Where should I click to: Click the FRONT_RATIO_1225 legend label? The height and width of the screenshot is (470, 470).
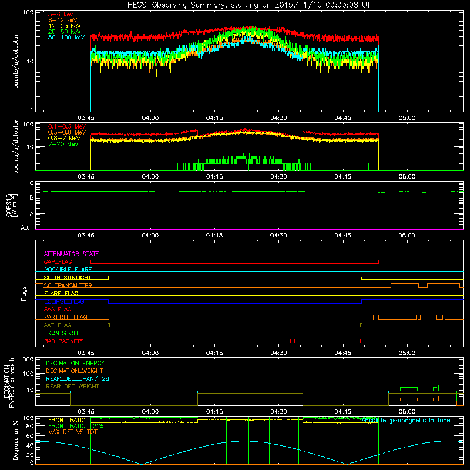click(76, 426)
